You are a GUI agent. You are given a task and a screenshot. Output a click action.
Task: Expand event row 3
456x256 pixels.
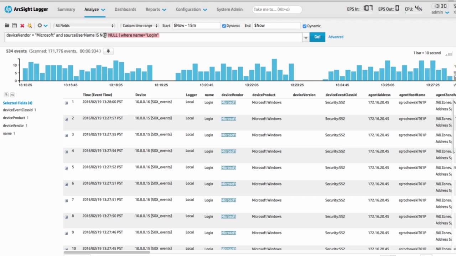click(66, 135)
